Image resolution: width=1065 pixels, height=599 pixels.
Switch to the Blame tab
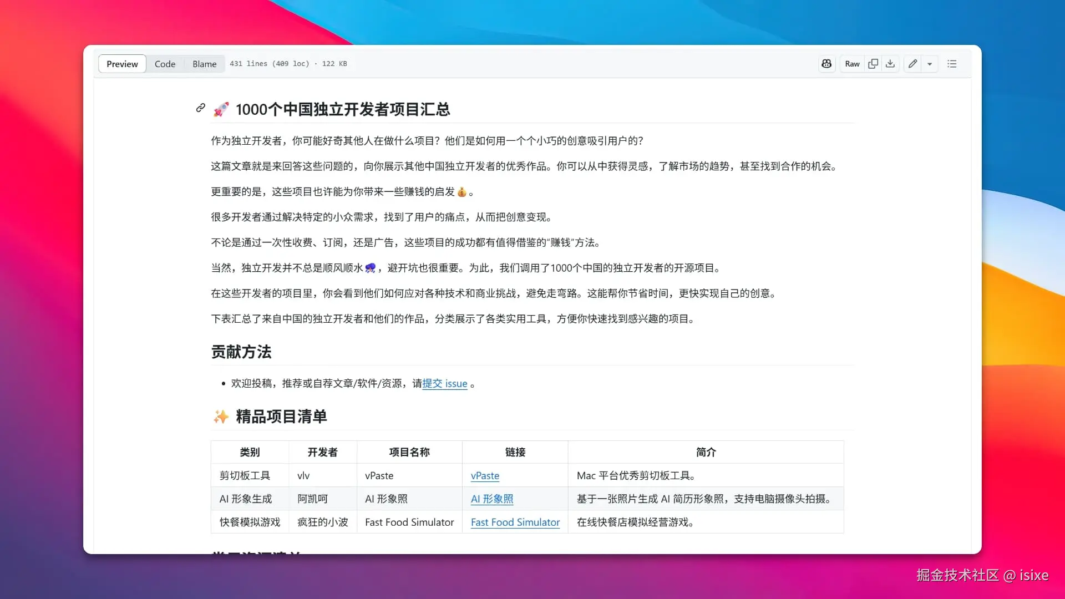pyautogui.click(x=204, y=64)
